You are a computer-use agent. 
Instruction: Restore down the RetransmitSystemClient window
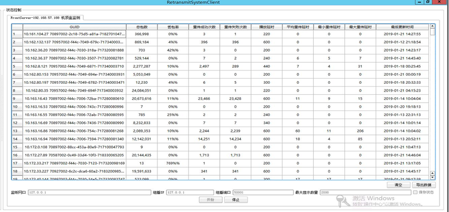[x=428, y=2]
